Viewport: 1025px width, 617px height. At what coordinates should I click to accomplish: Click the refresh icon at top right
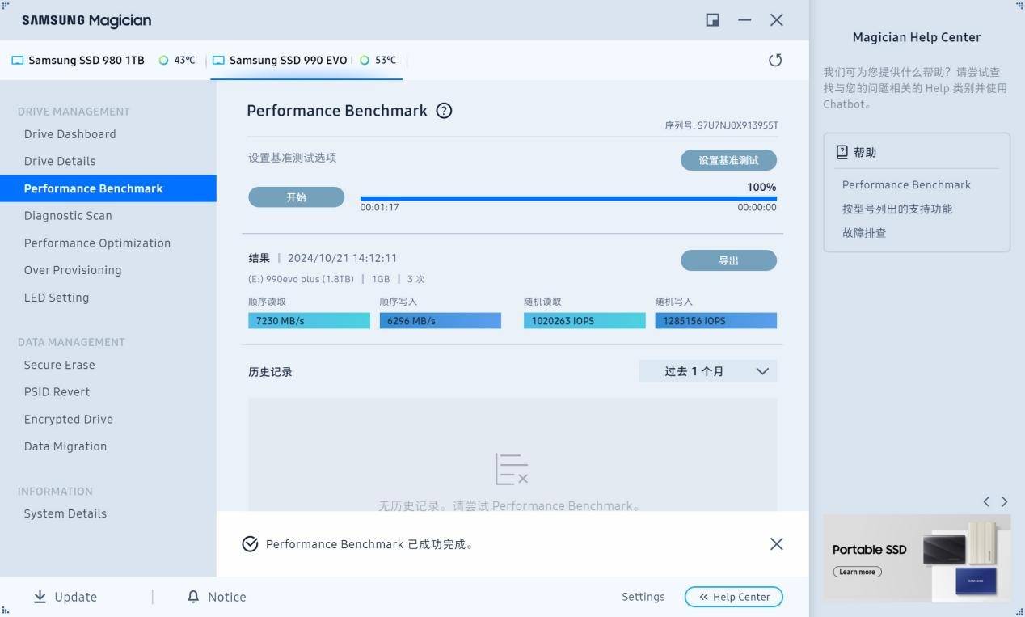[775, 60]
